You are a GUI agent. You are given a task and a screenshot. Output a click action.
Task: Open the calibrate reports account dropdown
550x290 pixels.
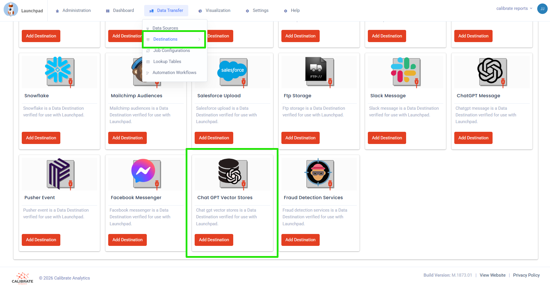click(514, 8)
